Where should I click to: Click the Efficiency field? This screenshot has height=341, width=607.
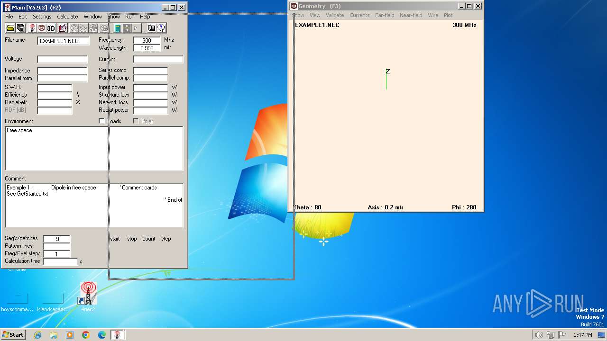[x=55, y=95]
